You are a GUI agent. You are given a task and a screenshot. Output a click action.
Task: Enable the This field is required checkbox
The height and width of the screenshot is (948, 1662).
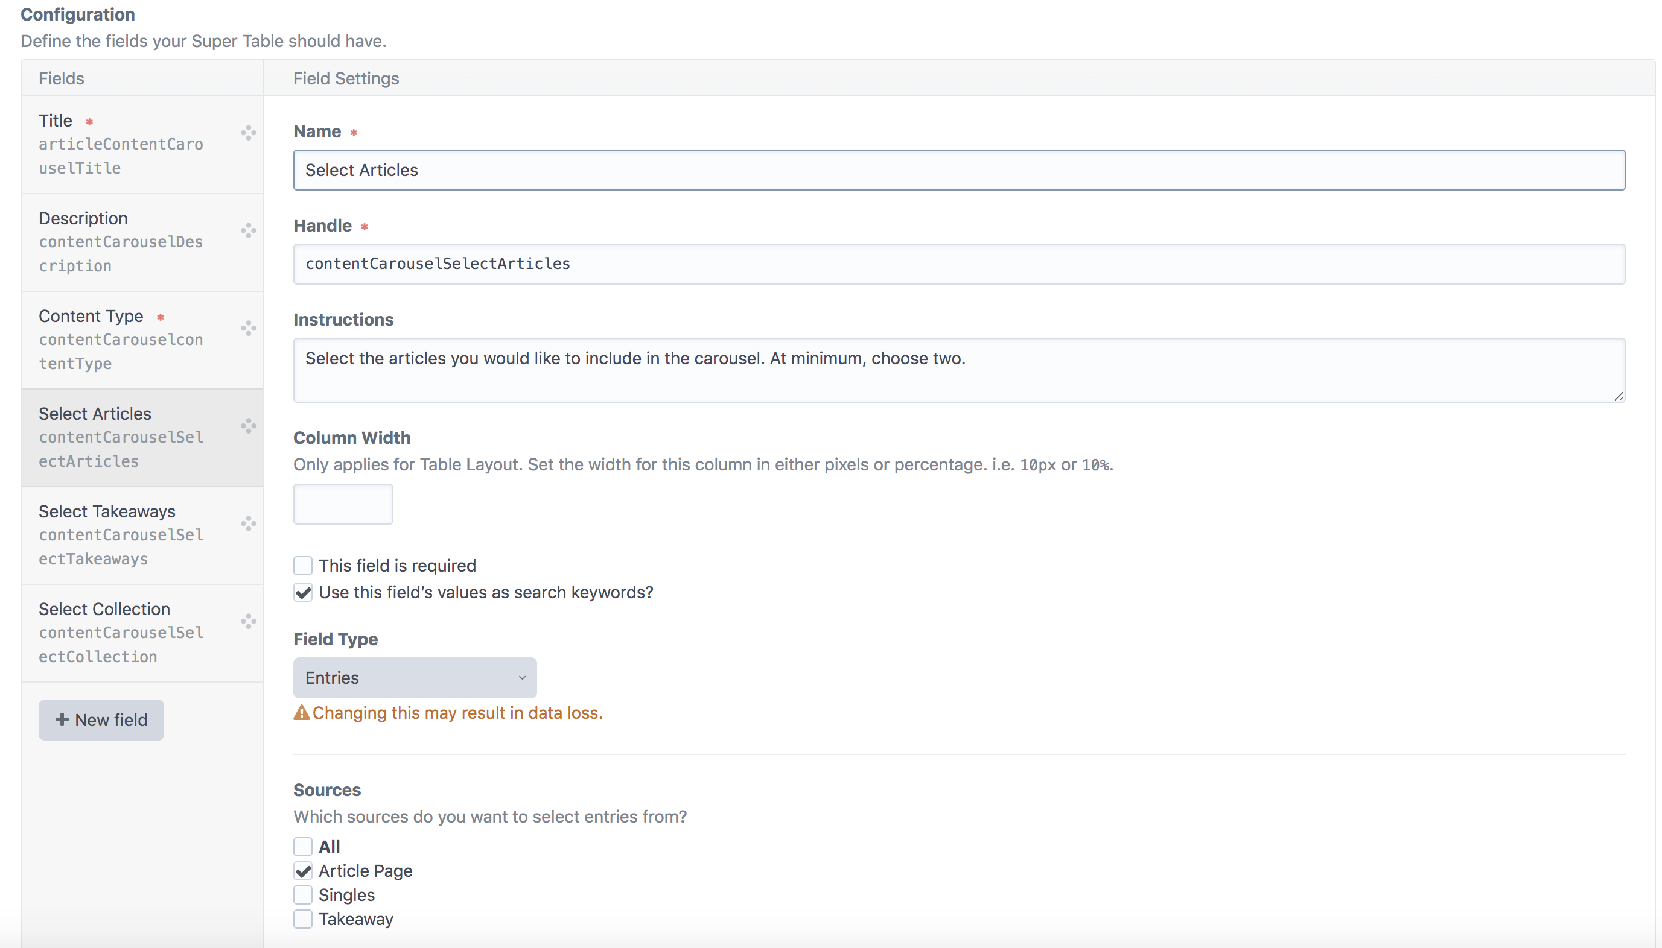[x=302, y=565]
